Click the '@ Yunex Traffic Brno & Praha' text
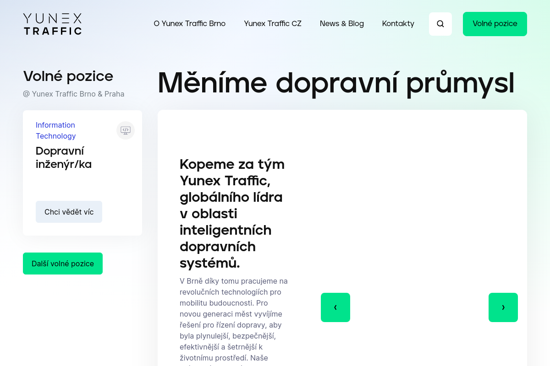550x366 pixels. coord(74,94)
